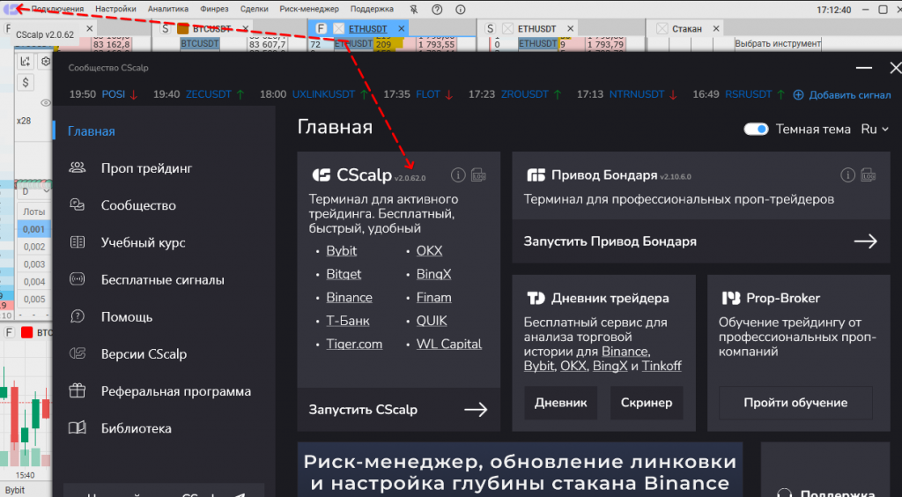
Task: Open the Аналитика menu
Action: coord(168,9)
